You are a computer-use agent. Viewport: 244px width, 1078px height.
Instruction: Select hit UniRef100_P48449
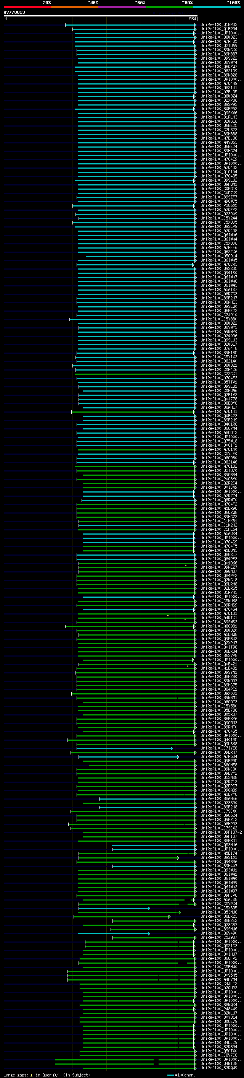coord(219,1009)
